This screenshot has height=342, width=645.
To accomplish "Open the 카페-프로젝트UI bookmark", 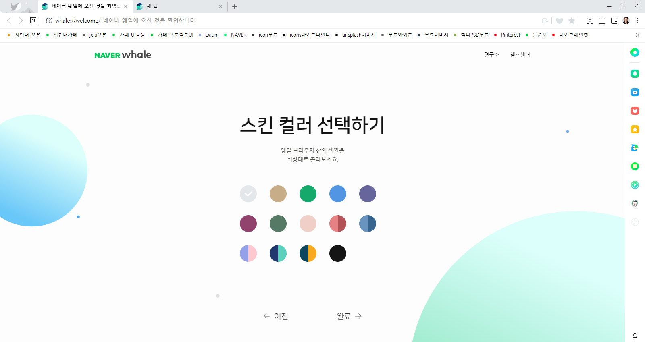I will 172,35.
